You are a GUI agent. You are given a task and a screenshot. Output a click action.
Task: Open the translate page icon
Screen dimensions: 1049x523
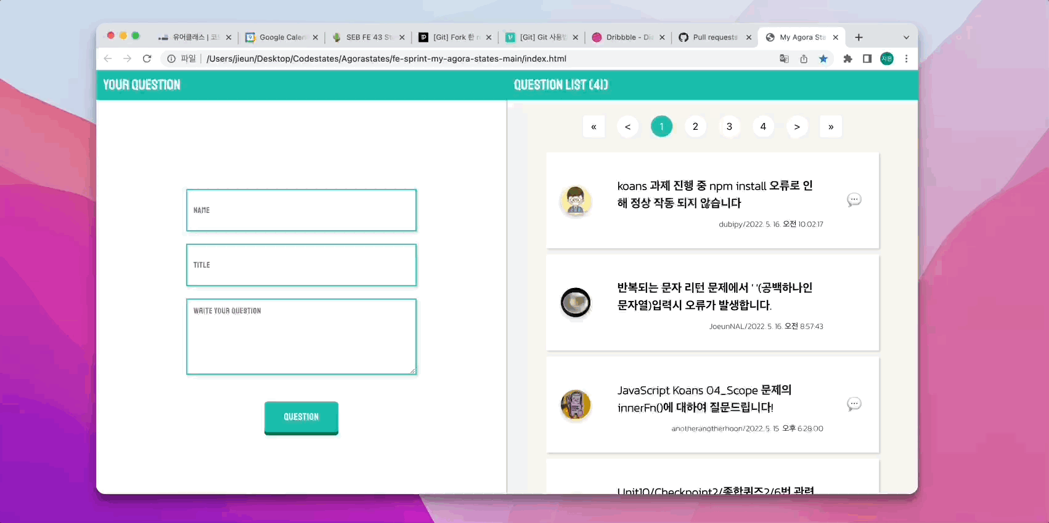pos(784,58)
